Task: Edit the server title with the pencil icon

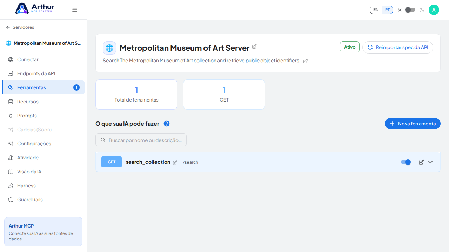Action: tap(254, 47)
